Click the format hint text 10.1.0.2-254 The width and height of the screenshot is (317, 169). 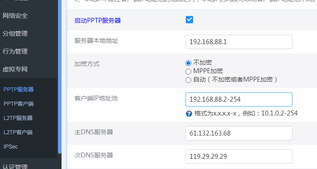coord(280,113)
